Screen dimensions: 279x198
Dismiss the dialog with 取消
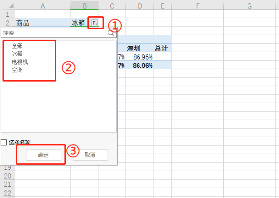coord(90,155)
